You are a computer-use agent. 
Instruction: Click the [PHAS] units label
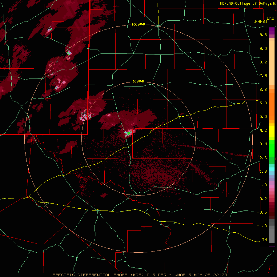pos(260,21)
